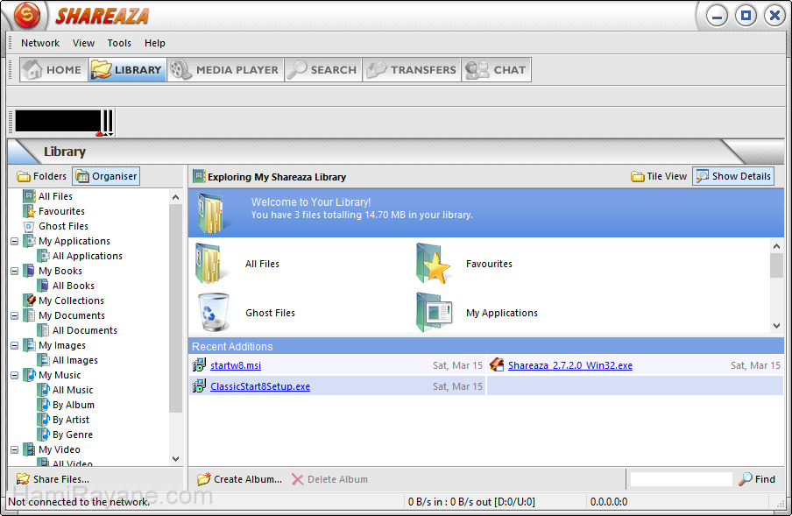
Task: Toggle Show Details
Action: (x=733, y=176)
